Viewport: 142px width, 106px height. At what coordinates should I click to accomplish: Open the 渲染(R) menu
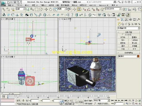coord(74,5)
